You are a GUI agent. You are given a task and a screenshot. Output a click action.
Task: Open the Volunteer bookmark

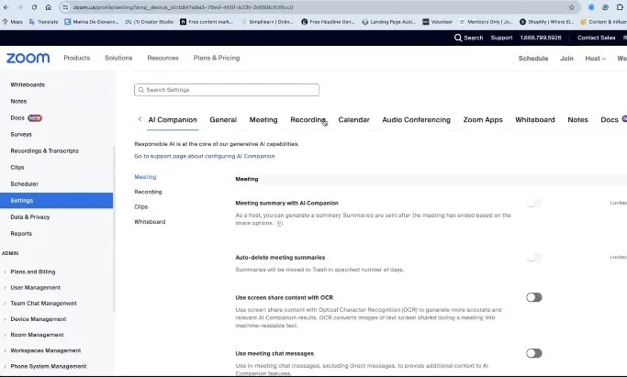438,22
